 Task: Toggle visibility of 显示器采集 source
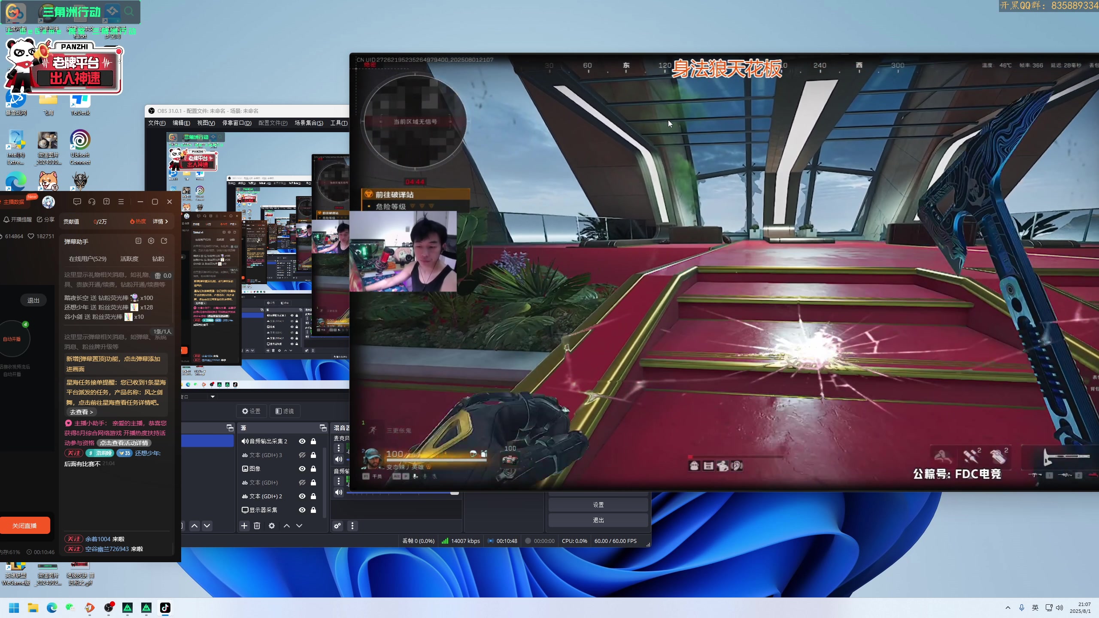302,510
